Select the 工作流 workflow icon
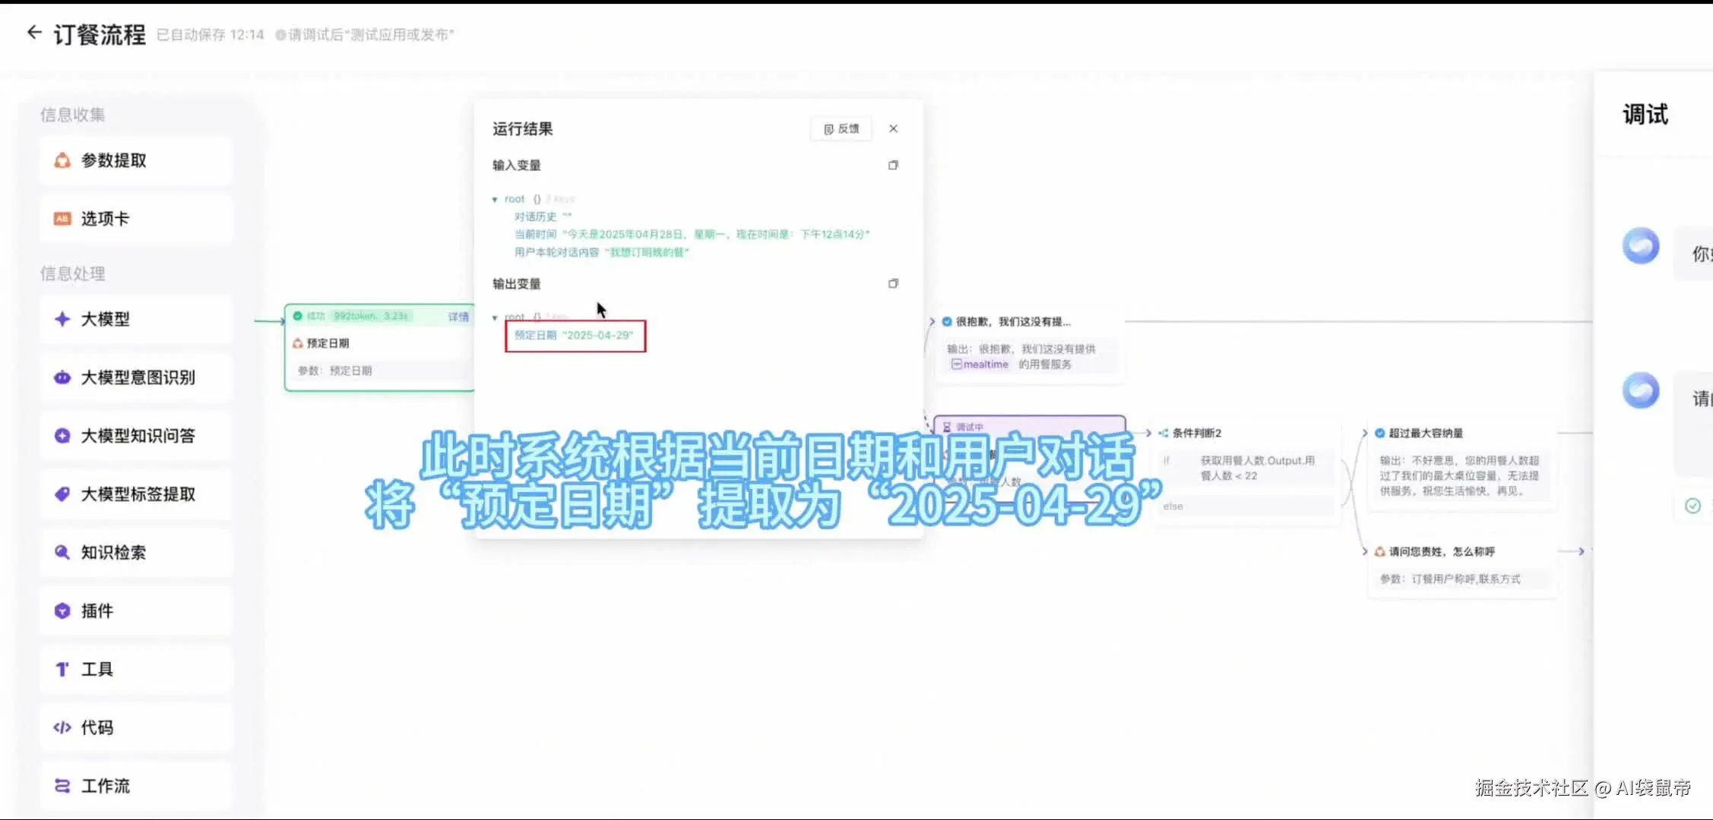The width and height of the screenshot is (1713, 820). point(62,786)
